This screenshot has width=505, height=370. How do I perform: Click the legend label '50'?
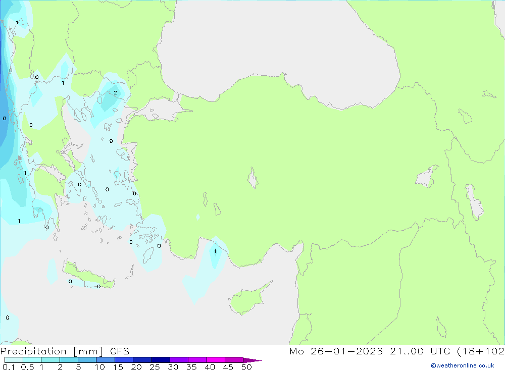click(x=246, y=367)
